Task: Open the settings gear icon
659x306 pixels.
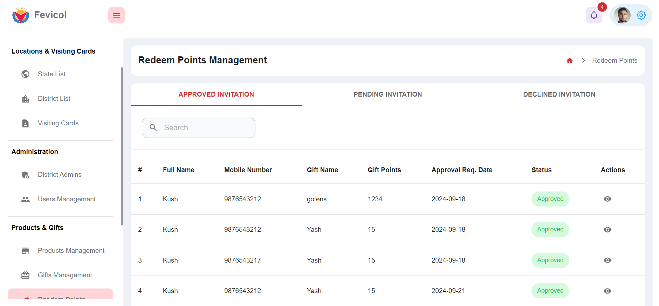Action: pos(641,15)
